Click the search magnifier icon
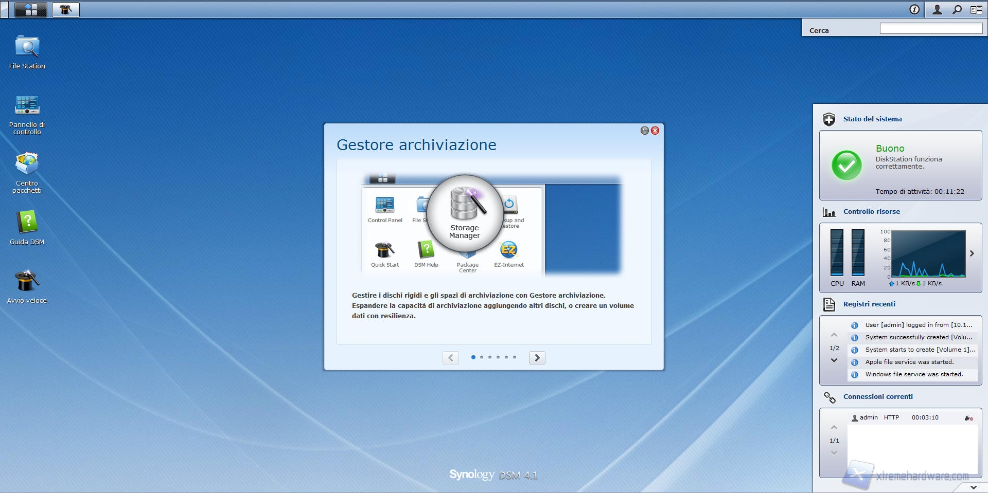The image size is (988, 493). click(957, 9)
